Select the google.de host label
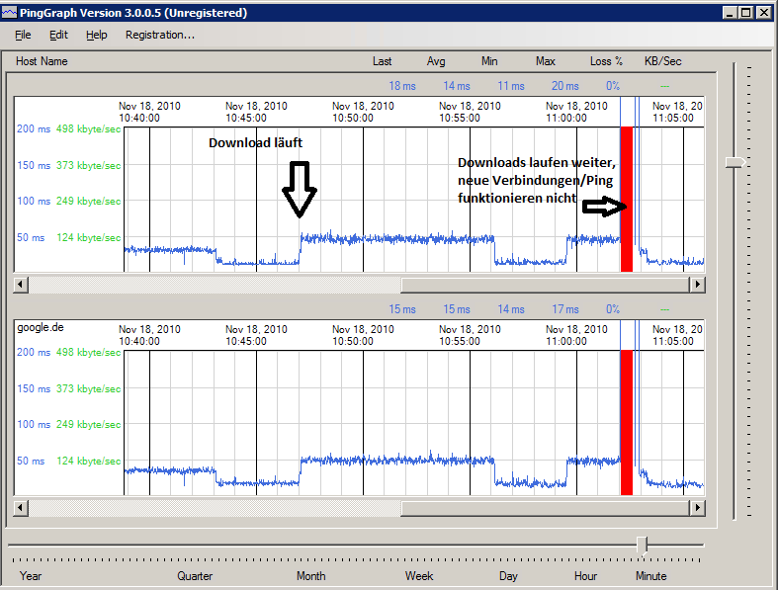 39,327
